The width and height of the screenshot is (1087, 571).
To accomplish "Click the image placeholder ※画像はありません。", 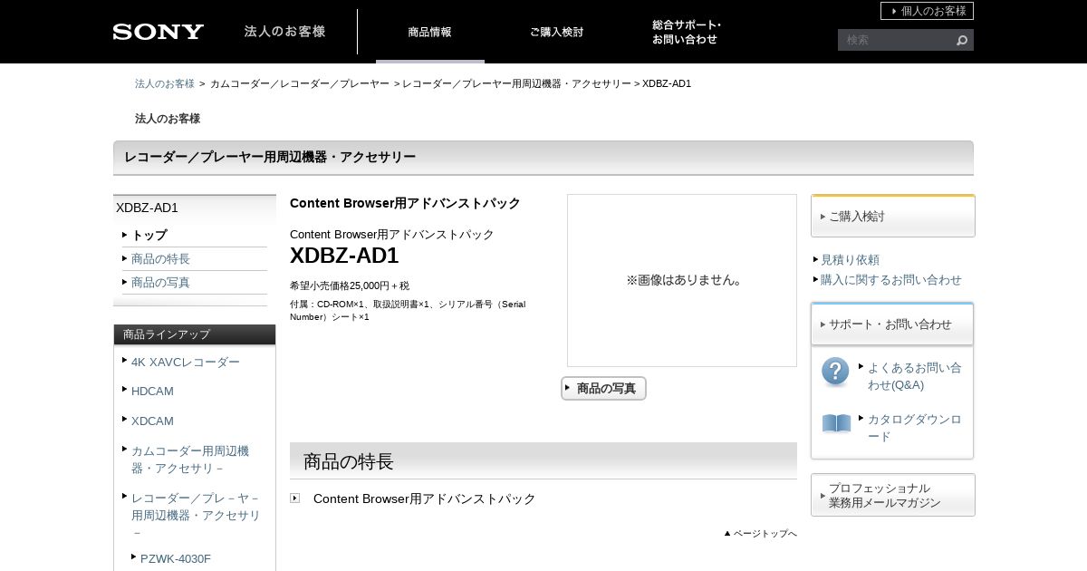I will (682, 280).
